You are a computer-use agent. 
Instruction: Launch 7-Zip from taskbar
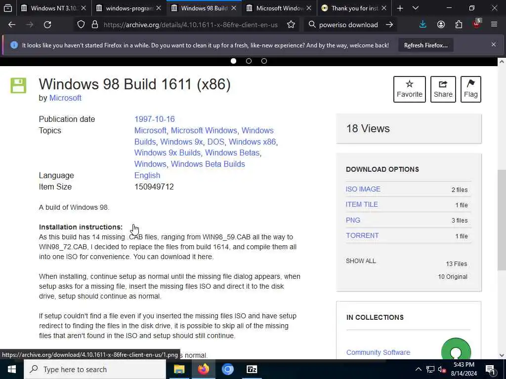(252, 369)
